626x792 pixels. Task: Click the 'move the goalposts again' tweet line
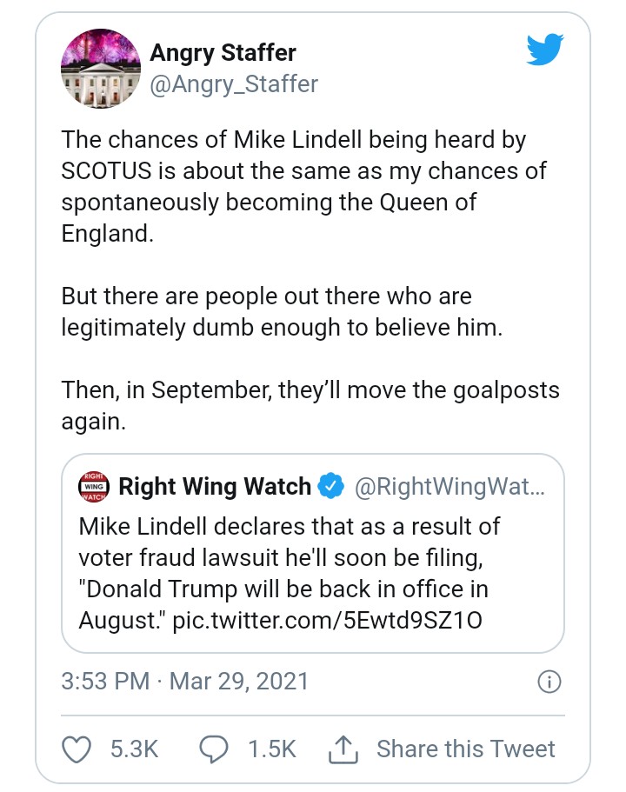point(310,405)
